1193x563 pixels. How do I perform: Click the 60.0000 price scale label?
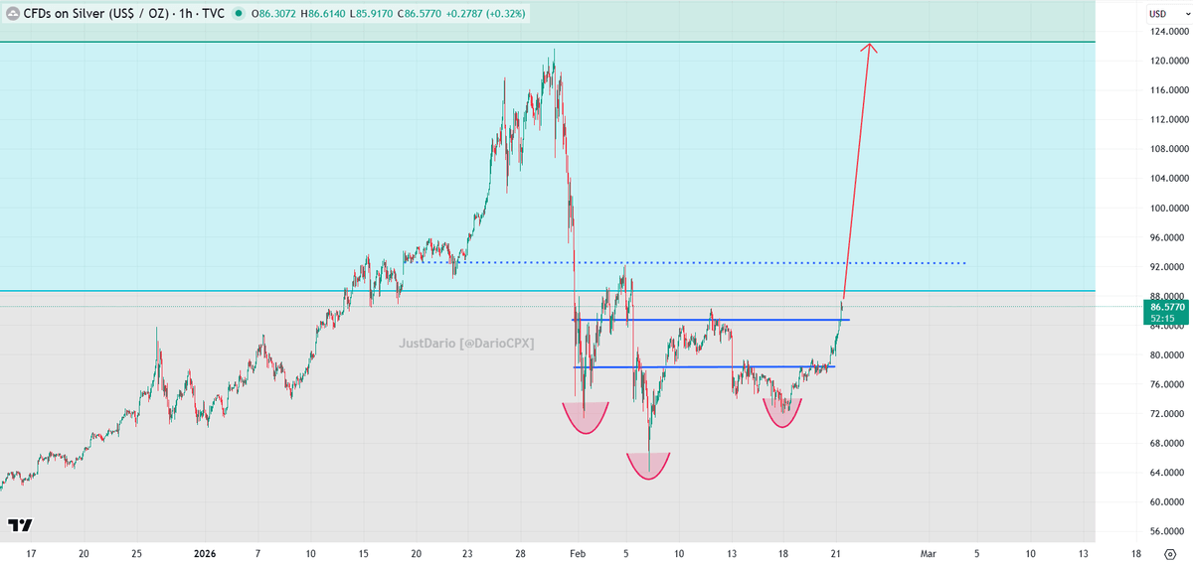[1169, 502]
